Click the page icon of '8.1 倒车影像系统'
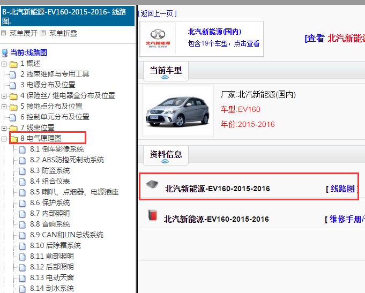This screenshot has height=293, width=365. 23,149
